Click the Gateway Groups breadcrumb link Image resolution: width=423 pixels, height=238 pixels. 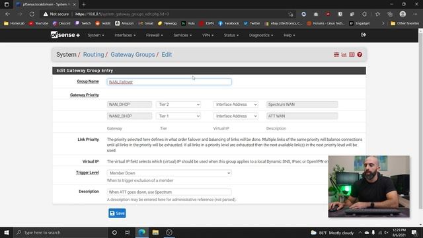[x=133, y=54]
